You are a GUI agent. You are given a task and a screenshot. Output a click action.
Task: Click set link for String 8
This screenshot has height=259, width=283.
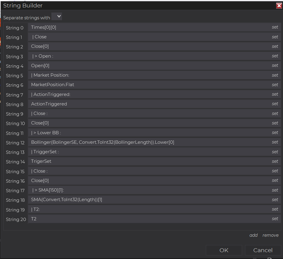pyautogui.click(x=275, y=104)
